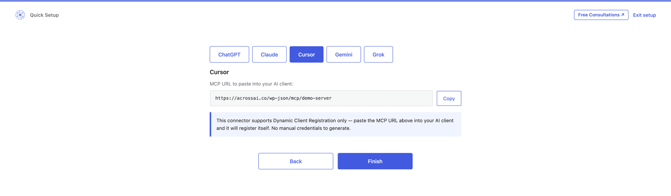Viewport: 671px width, 196px height.
Task: Click the MCP URL field
Action: pyautogui.click(x=321, y=98)
